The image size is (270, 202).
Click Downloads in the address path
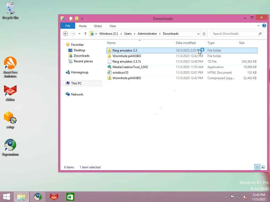171,34
